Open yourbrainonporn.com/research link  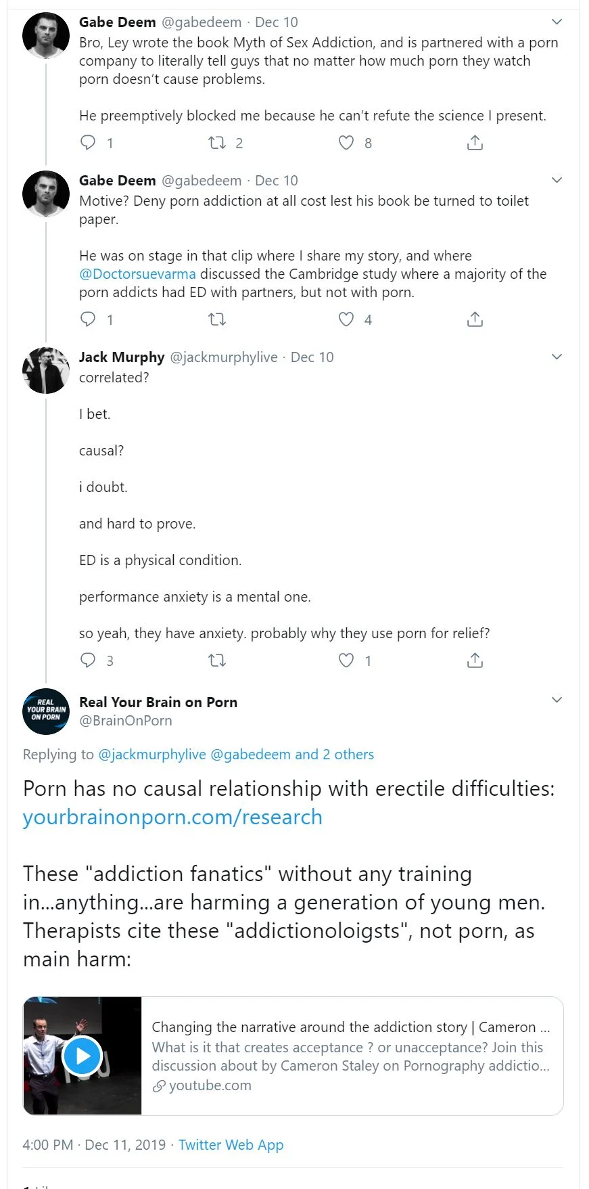[172, 817]
